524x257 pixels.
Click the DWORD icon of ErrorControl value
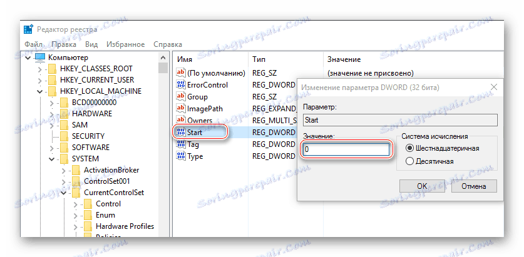click(180, 85)
